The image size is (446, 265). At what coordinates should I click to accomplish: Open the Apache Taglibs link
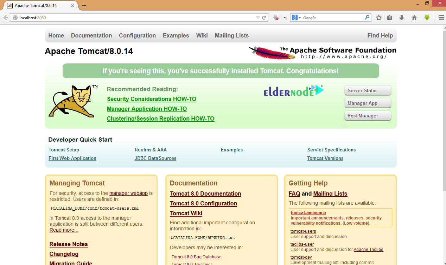(369, 250)
